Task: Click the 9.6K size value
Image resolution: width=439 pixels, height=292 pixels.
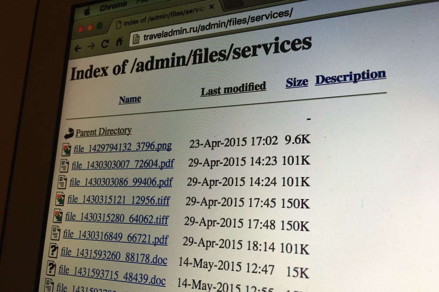Action: 298,140
